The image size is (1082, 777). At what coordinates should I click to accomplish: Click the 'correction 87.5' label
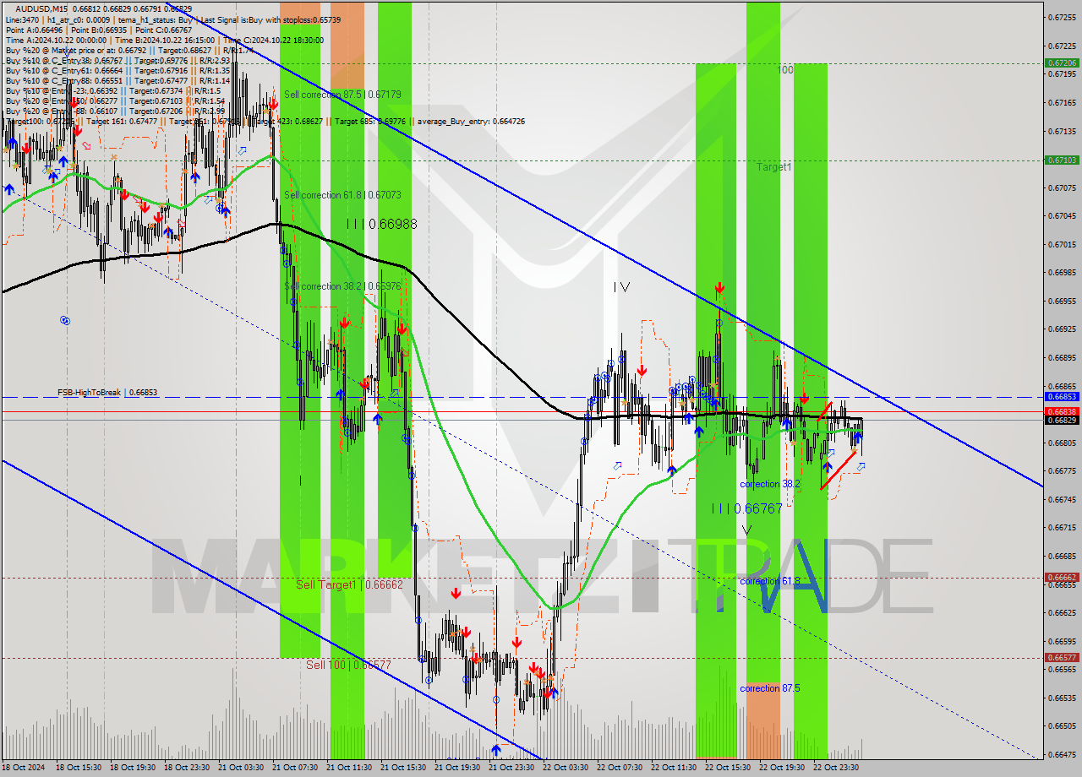(769, 688)
